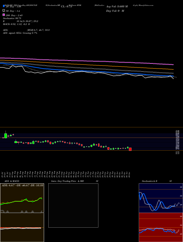
Task: Click the '(MGR) 6.7, 46.7, 53.3' ADX values
Action: 38,30
